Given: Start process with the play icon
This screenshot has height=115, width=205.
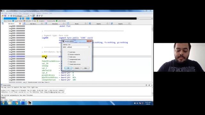Looking at the screenshot, I should [9, 16].
